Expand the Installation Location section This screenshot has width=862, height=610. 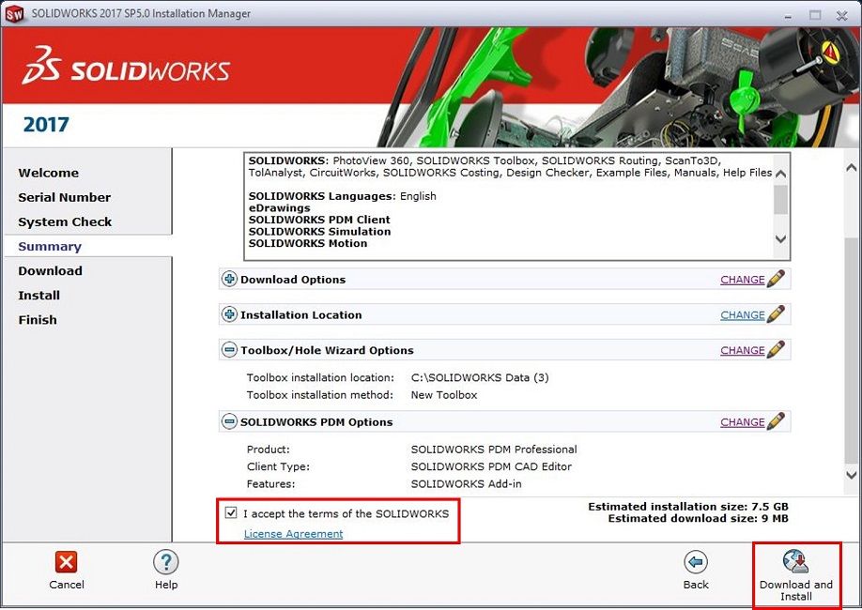tap(228, 314)
